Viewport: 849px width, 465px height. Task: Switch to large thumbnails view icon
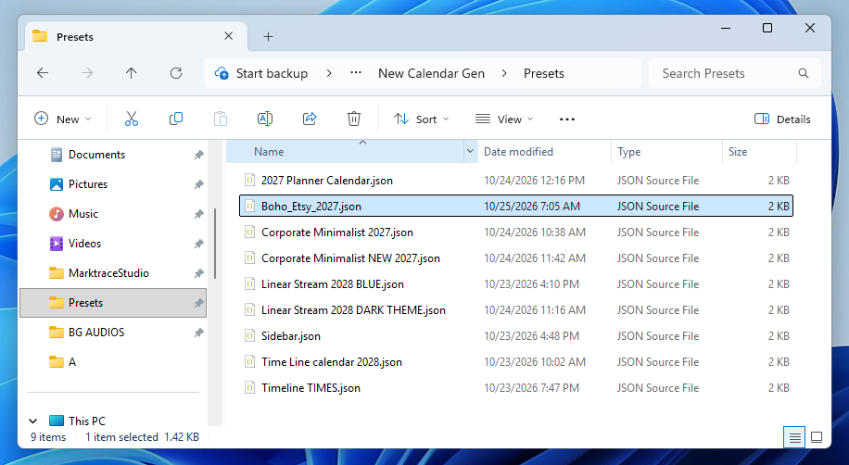817,437
